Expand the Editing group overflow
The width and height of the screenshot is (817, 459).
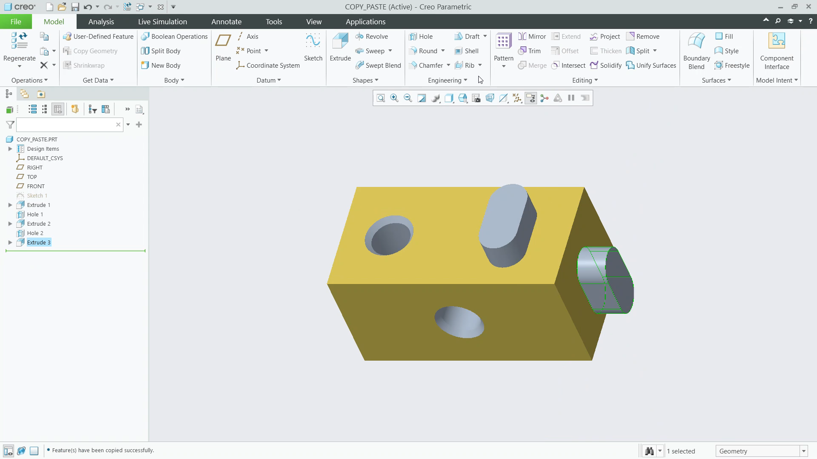click(x=585, y=80)
